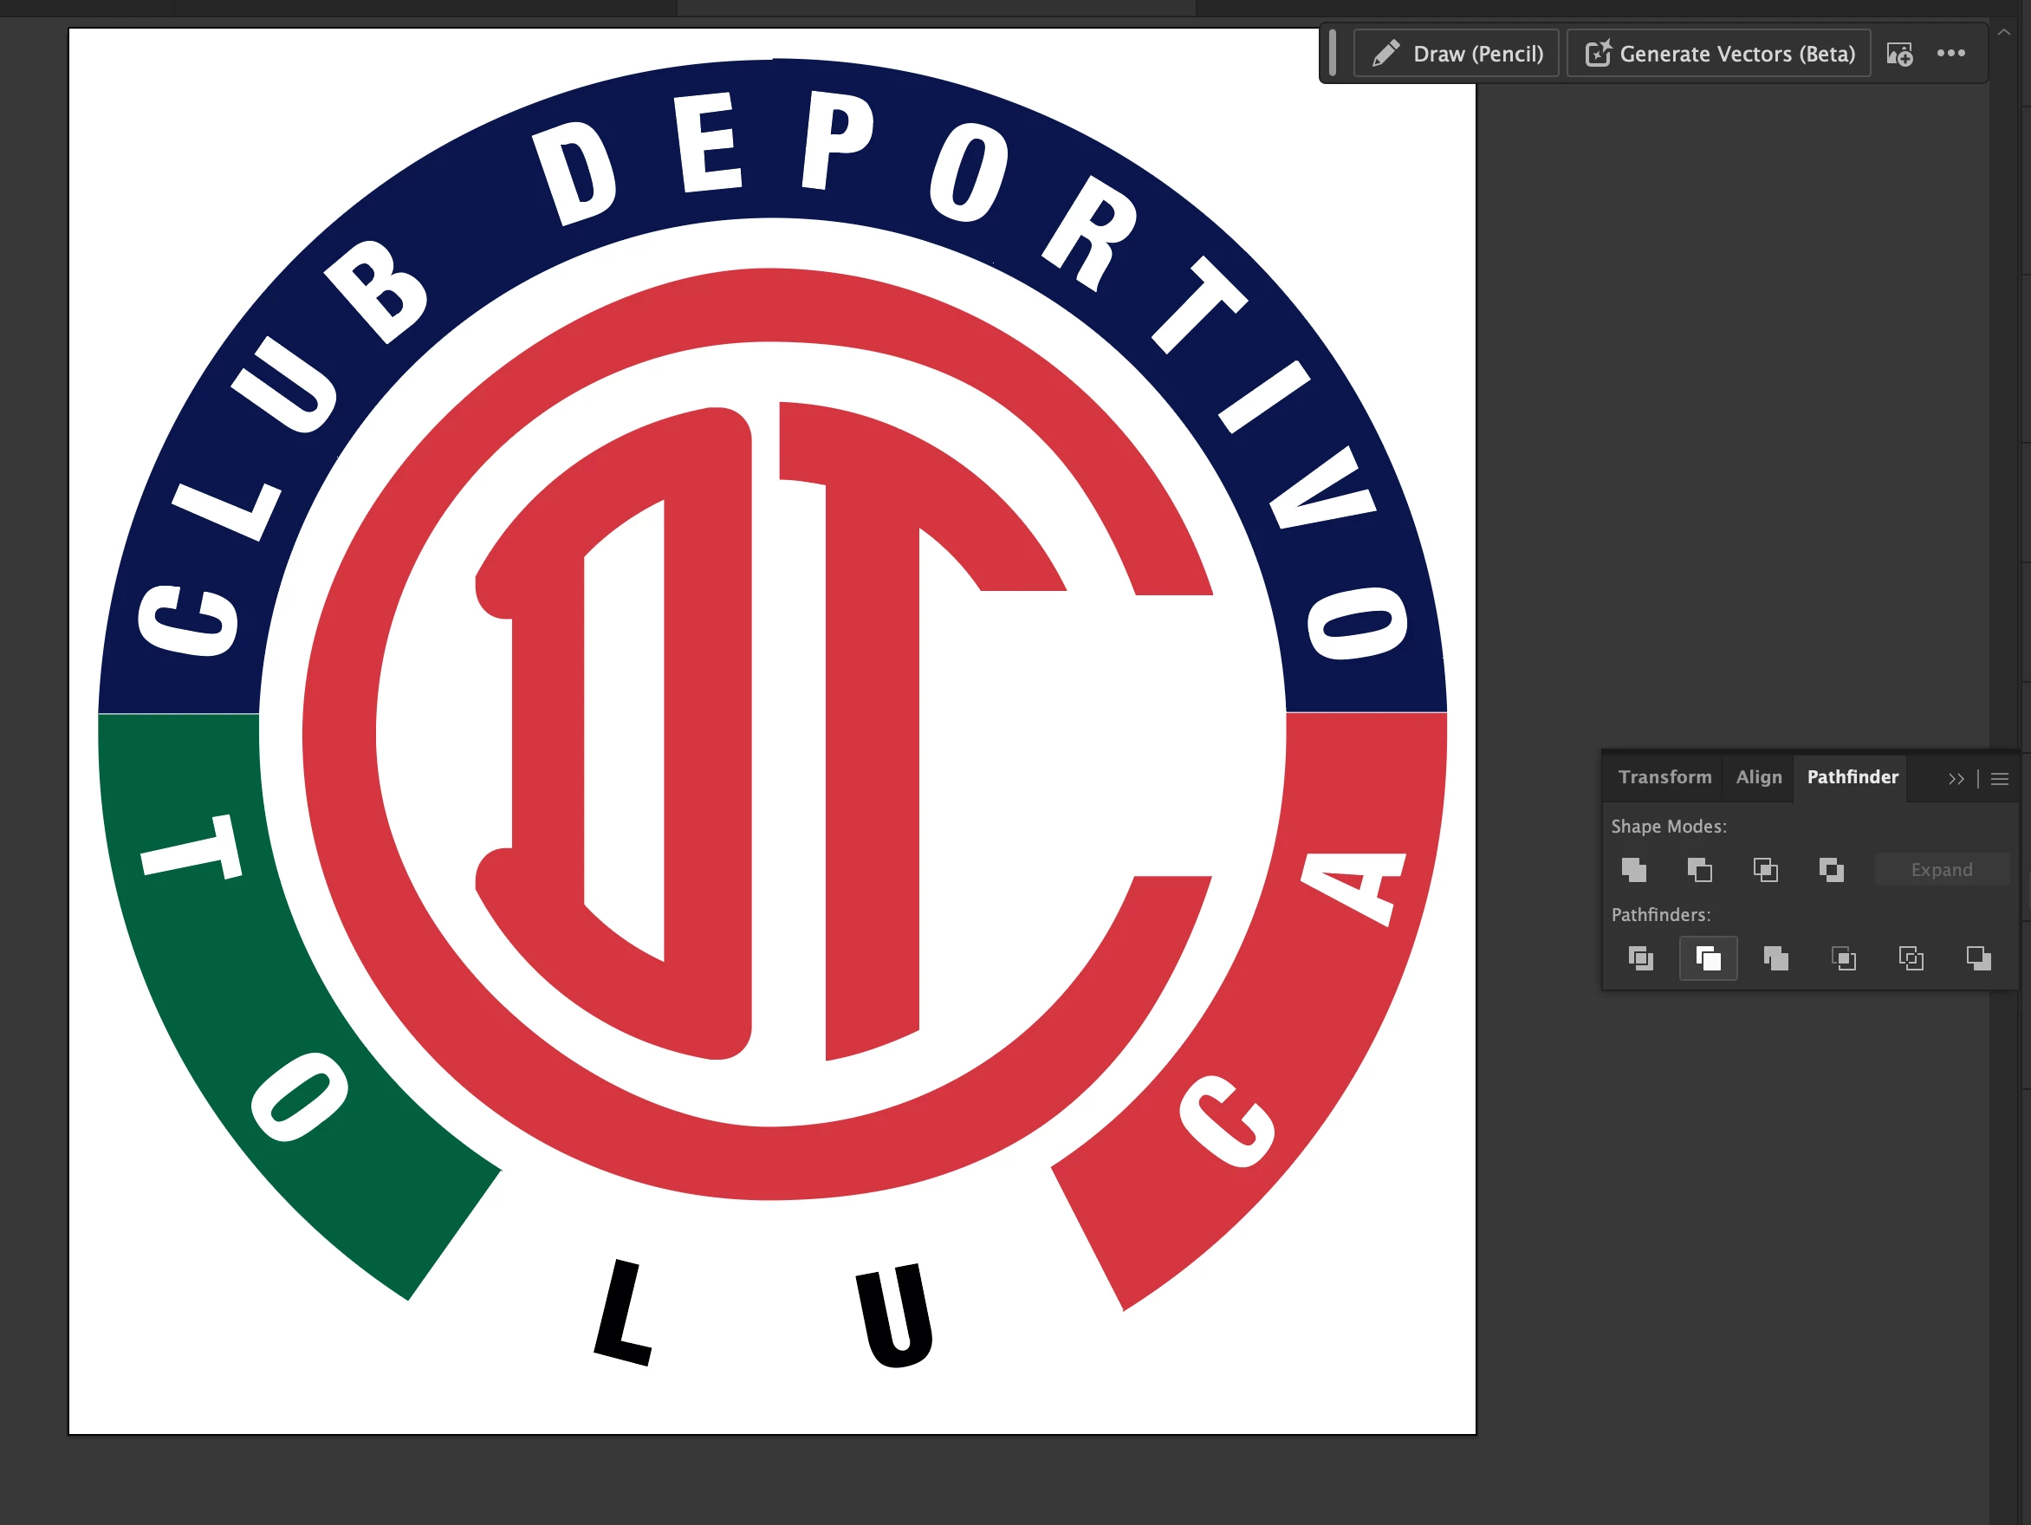Collapse the Pathfinder panel with double arrows
Viewport: 2031px width, 1525px height.
pos(1956,779)
